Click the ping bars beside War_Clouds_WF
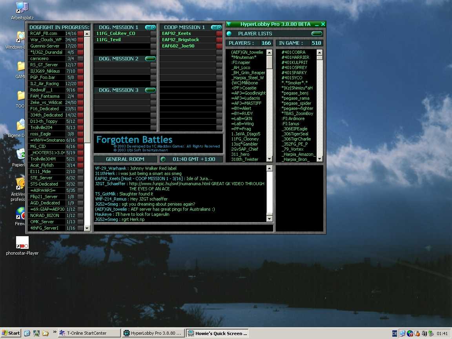Image resolution: width=452 pixels, height=339 pixels. coord(80,40)
